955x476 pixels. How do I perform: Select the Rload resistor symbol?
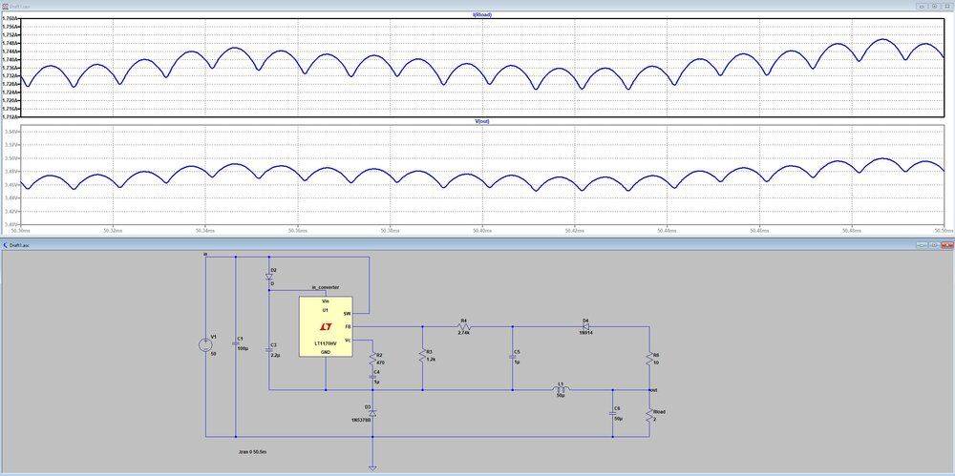[x=649, y=416]
